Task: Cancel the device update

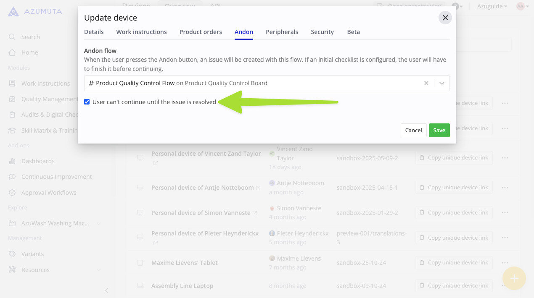Action: tap(413, 130)
